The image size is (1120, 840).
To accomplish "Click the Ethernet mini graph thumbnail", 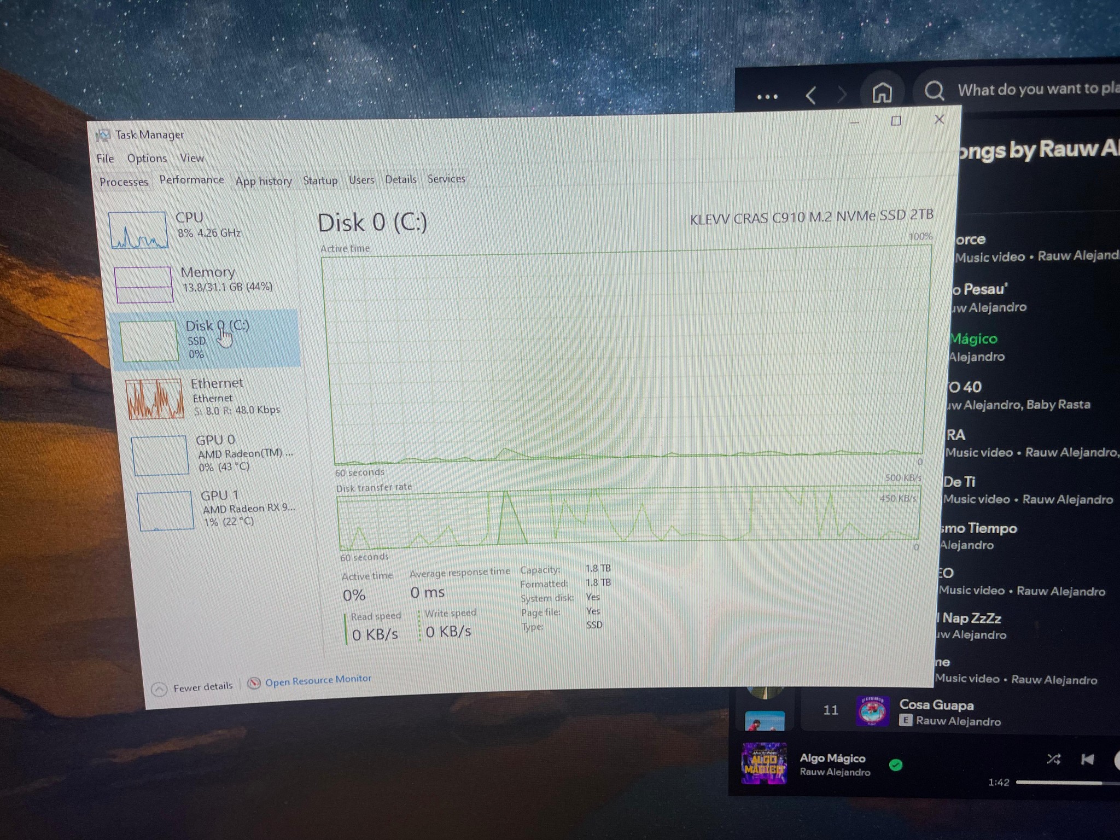I will [x=155, y=399].
